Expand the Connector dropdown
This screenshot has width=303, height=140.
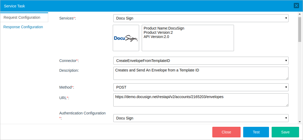[201, 61]
